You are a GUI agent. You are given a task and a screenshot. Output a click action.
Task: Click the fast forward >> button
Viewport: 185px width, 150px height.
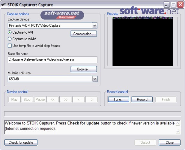click(x=66, y=99)
